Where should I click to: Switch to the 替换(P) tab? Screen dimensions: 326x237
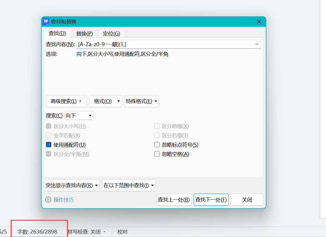pyautogui.click(x=84, y=33)
